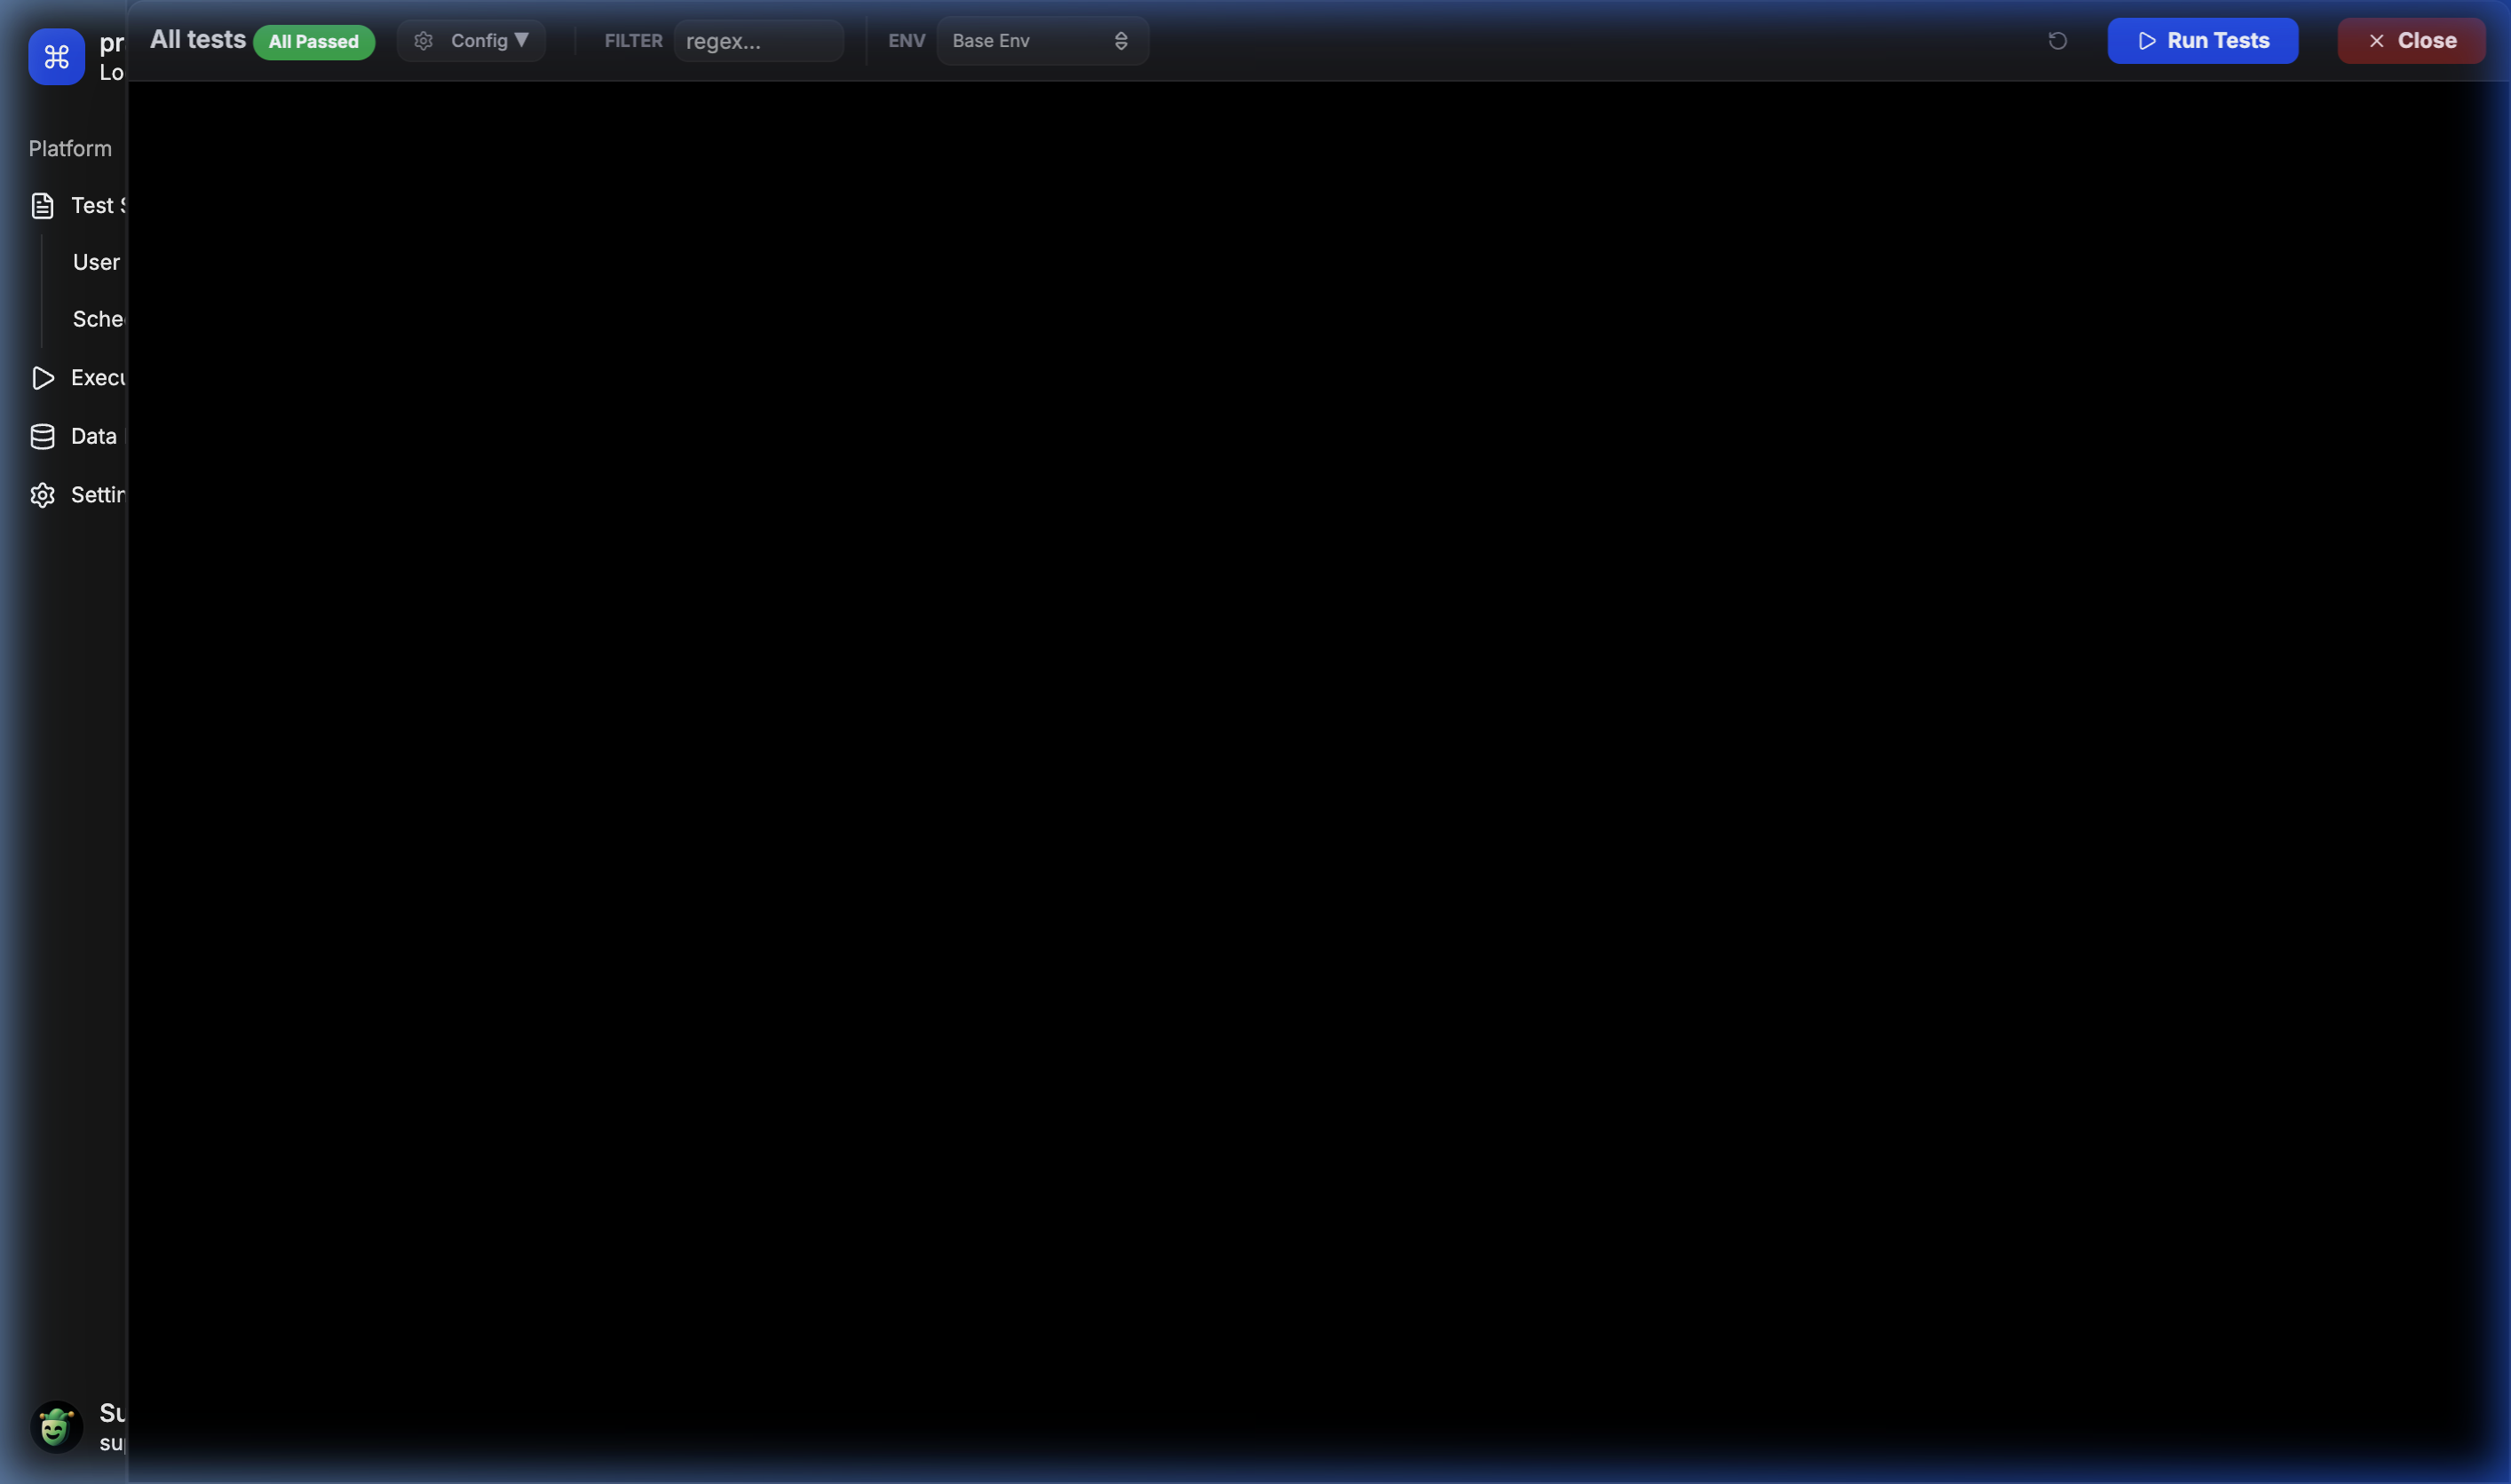Click the All Passed status badge

[314, 42]
